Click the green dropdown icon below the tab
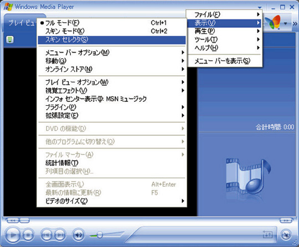 click(x=10, y=40)
